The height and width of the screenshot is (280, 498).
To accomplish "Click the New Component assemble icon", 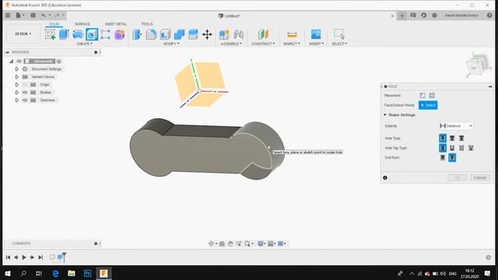I will pos(224,34).
